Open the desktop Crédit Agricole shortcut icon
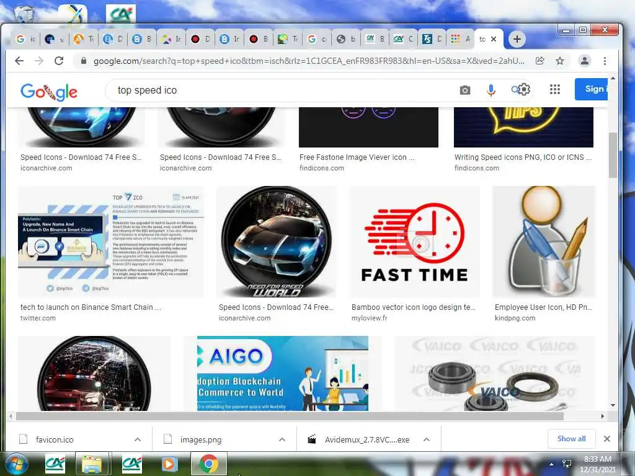The image size is (635, 476). tap(121, 14)
